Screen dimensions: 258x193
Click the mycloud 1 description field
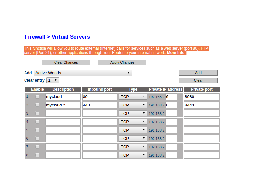click(x=63, y=97)
